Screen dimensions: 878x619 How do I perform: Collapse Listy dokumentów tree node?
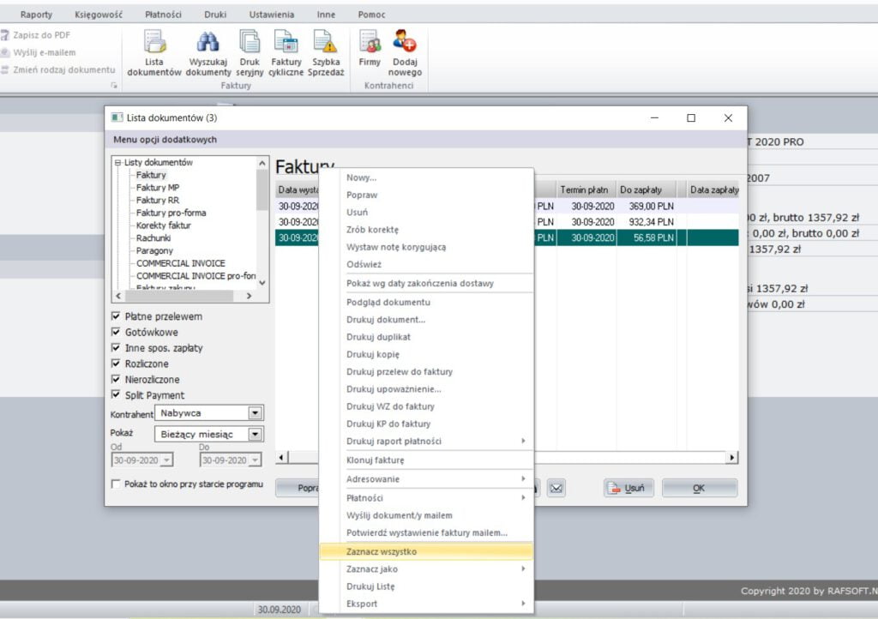pos(118,163)
